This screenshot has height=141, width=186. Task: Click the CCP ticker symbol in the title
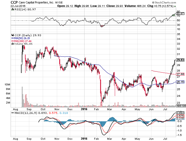pos(14,2)
